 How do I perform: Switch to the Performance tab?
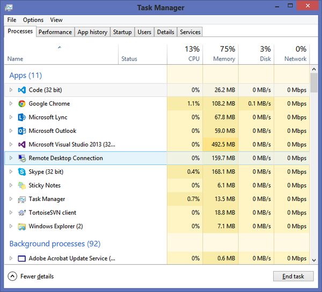55,32
